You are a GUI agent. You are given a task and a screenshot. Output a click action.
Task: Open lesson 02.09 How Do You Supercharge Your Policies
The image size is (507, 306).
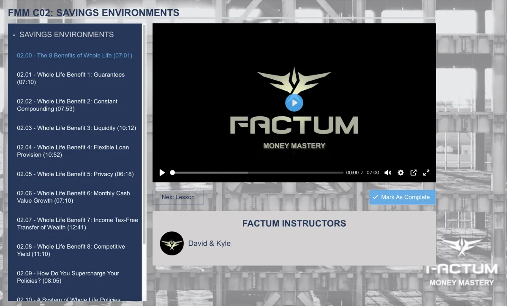(68, 277)
